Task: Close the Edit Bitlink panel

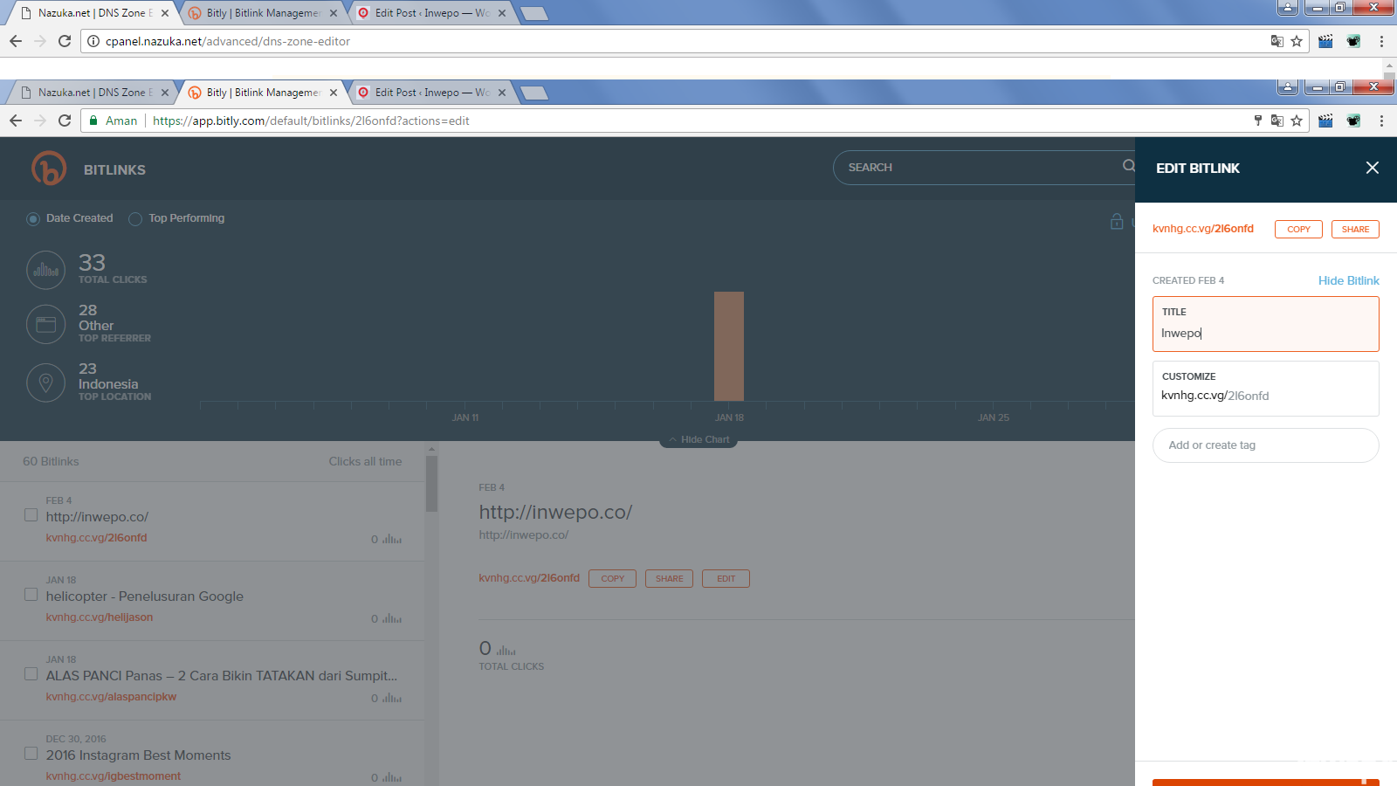Action: pyautogui.click(x=1373, y=168)
